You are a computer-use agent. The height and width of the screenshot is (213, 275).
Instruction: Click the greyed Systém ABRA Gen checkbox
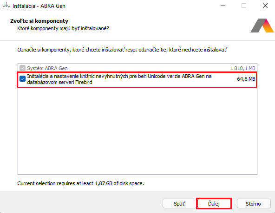point(22,68)
